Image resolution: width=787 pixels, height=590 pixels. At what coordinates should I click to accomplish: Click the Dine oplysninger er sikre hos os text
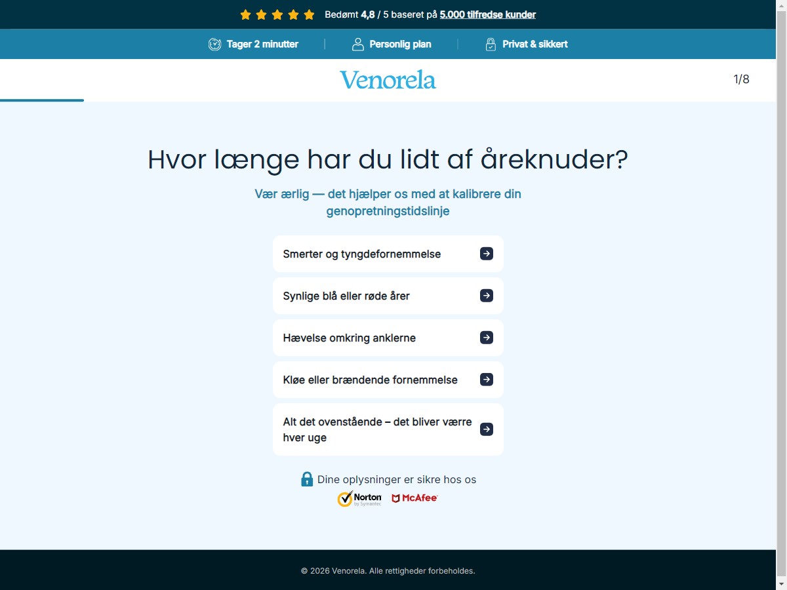[397, 479]
